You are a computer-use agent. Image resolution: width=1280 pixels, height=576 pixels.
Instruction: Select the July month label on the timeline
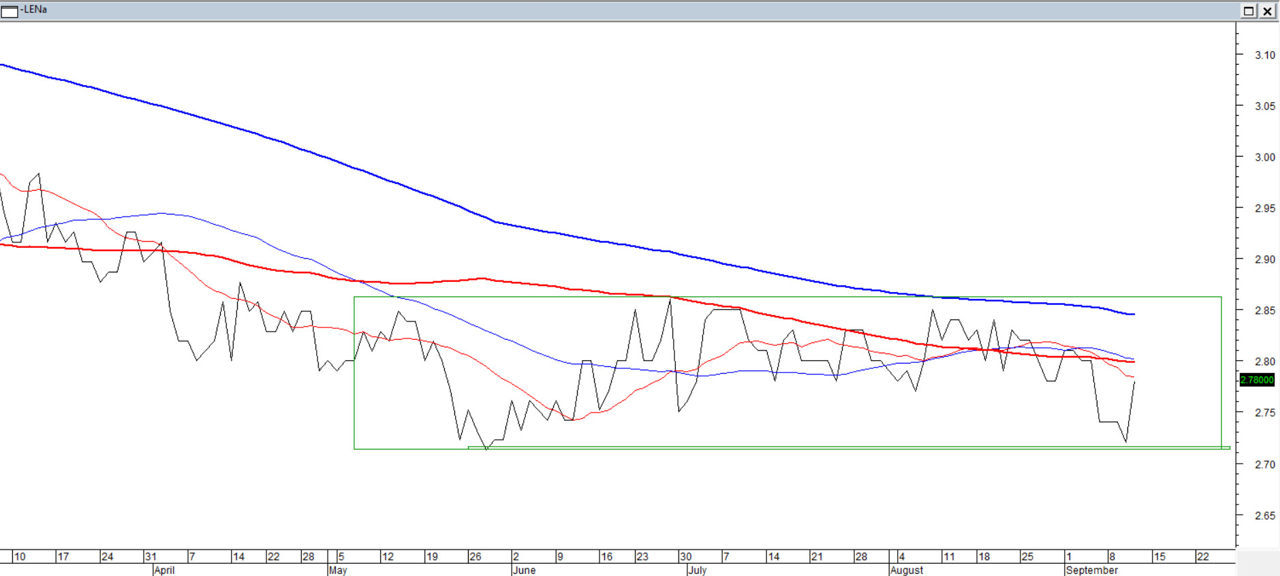pos(697,570)
